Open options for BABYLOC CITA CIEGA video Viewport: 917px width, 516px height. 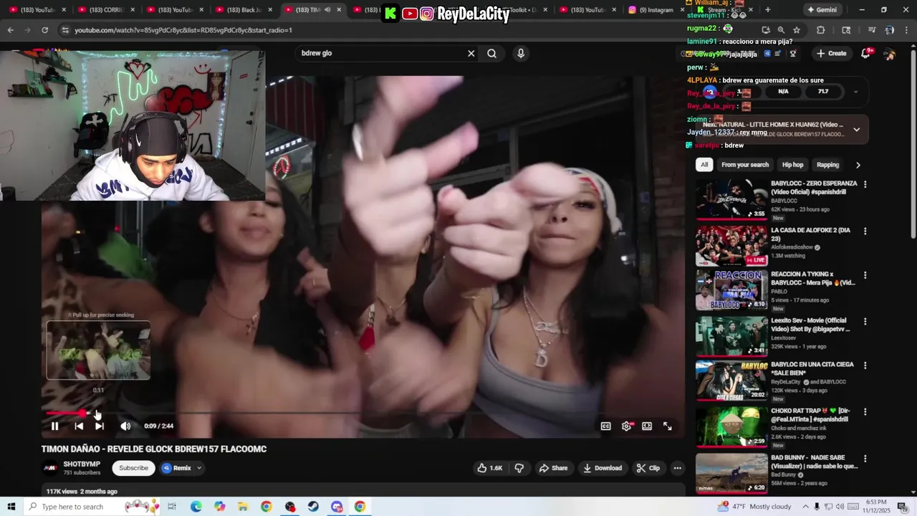(x=865, y=365)
